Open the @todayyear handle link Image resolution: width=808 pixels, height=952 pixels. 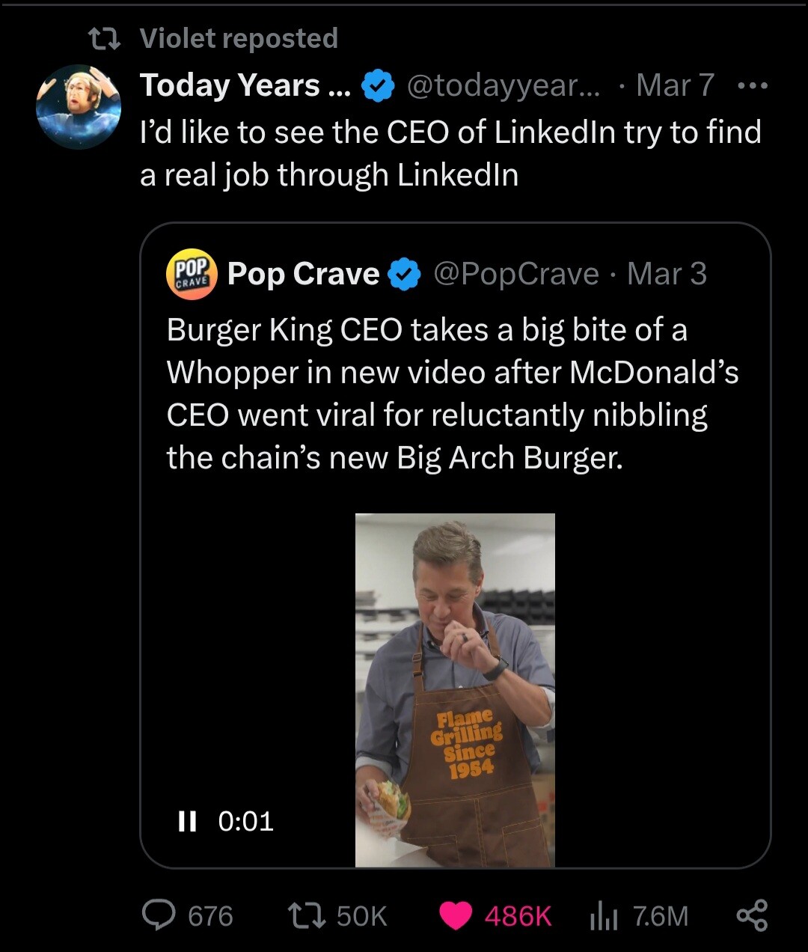point(503,86)
